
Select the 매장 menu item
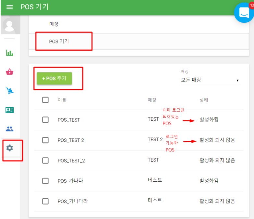click(54, 24)
